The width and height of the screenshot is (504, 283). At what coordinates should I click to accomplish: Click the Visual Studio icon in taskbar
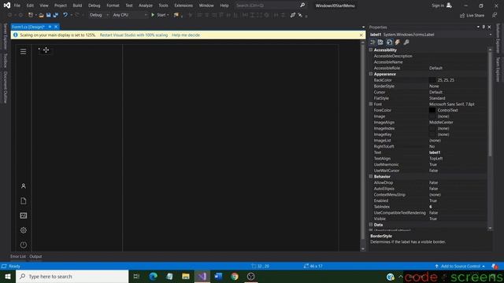click(202, 276)
